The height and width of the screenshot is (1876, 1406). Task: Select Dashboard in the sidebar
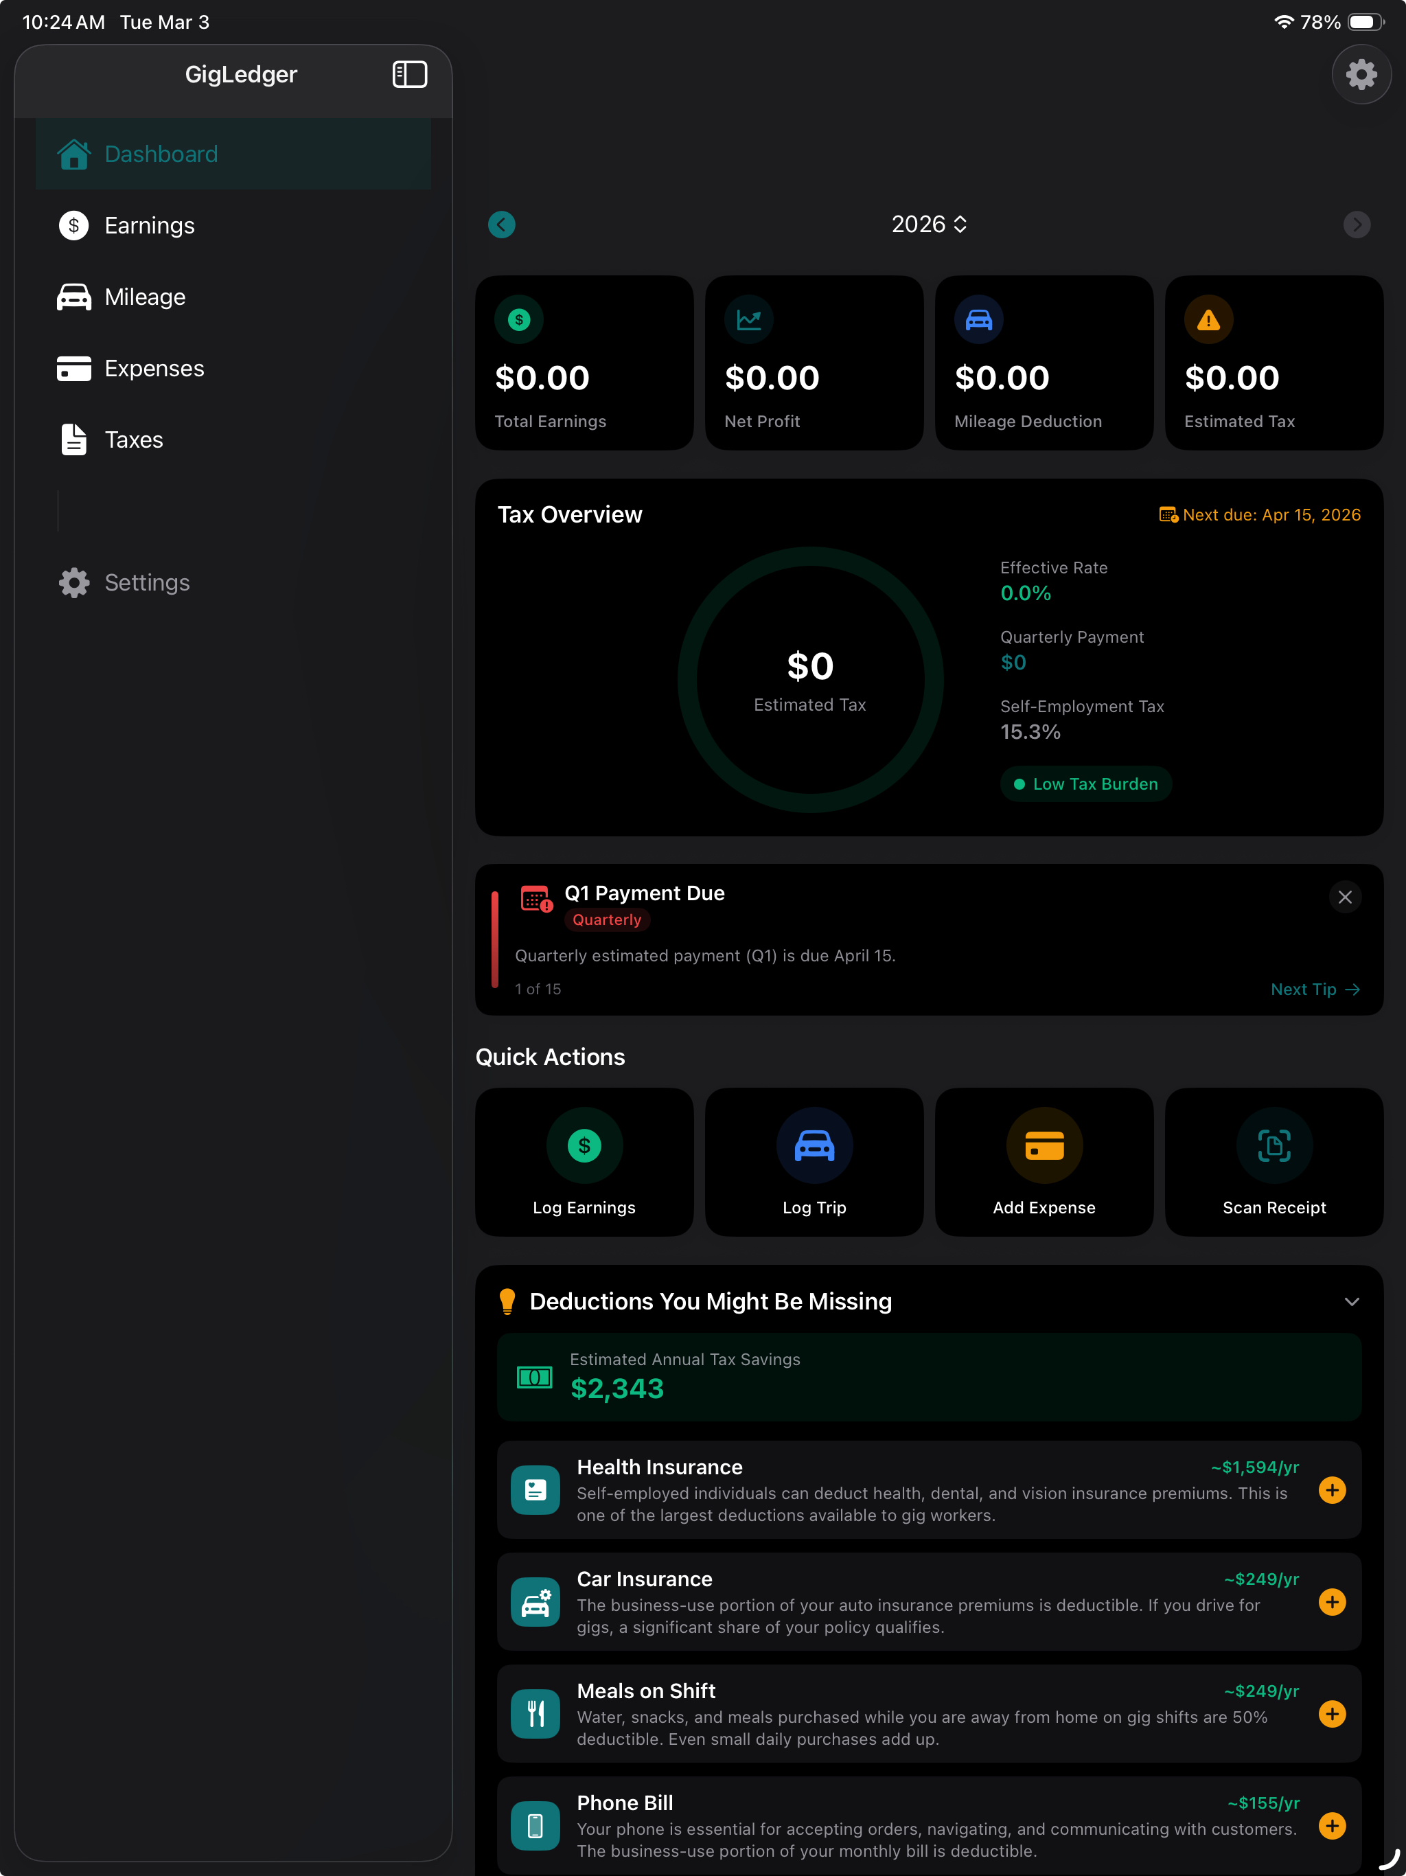(233, 155)
